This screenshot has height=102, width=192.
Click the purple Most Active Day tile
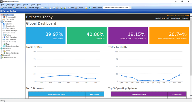point(128,35)
